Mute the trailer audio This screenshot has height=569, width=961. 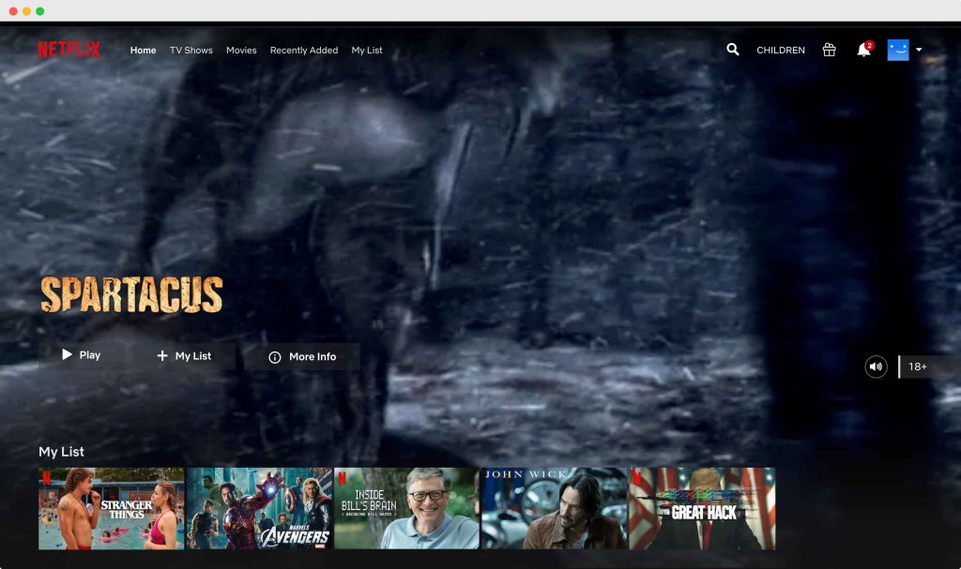(876, 367)
